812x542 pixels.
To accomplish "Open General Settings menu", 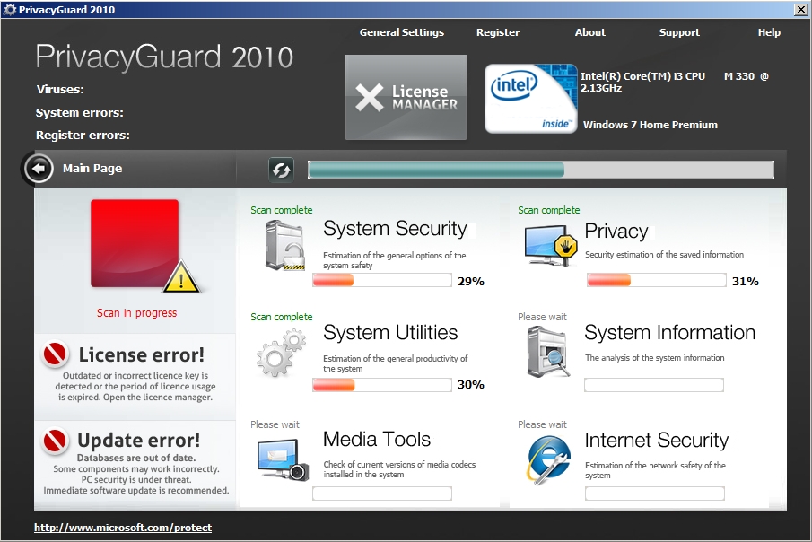I will click(x=402, y=32).
